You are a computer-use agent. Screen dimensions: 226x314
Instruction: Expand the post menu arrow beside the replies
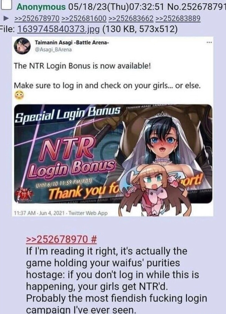(6, 19)
